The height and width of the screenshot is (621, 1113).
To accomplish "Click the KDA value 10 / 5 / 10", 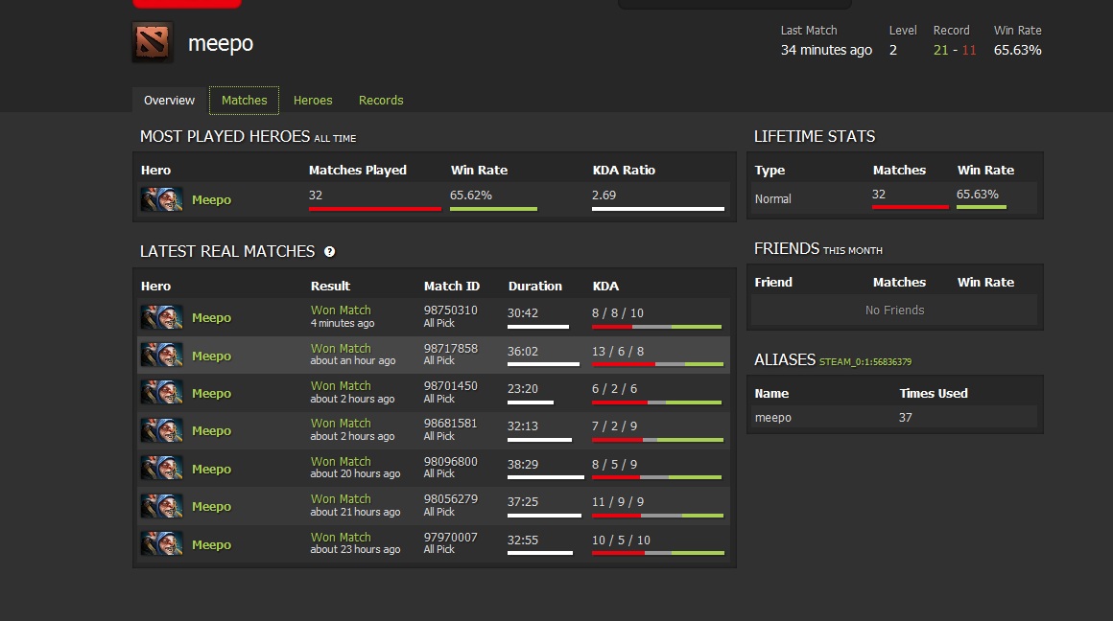I will (621, 540).
